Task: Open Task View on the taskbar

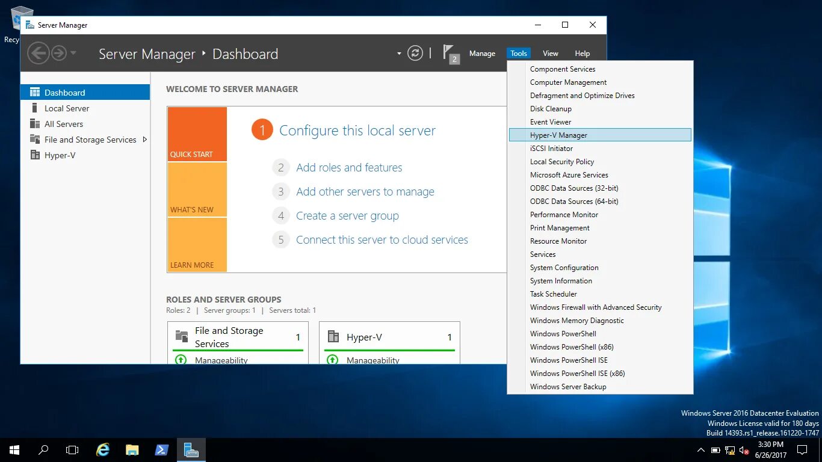Action: pos(72,450)
